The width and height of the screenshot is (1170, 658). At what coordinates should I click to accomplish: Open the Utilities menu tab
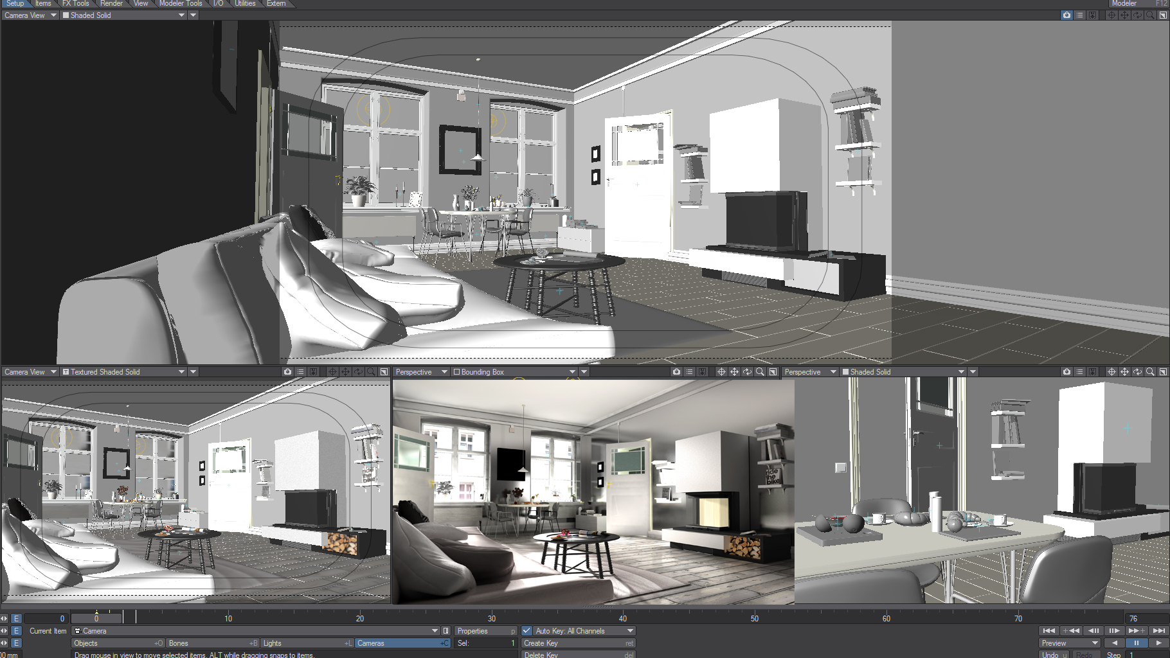[x=245, y=4]
